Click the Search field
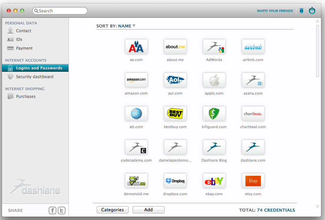Viewport: 325px width, 220px height. [60, 11]
